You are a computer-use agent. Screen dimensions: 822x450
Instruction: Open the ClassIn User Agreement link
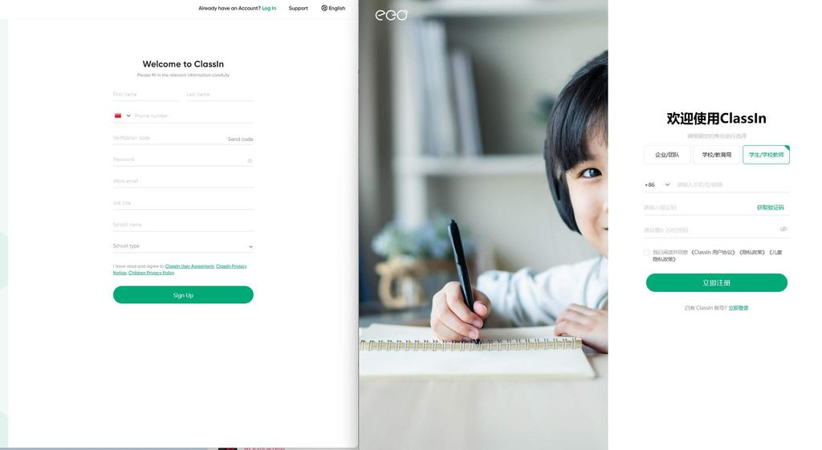pyautogui.click(x=189, y=266)
